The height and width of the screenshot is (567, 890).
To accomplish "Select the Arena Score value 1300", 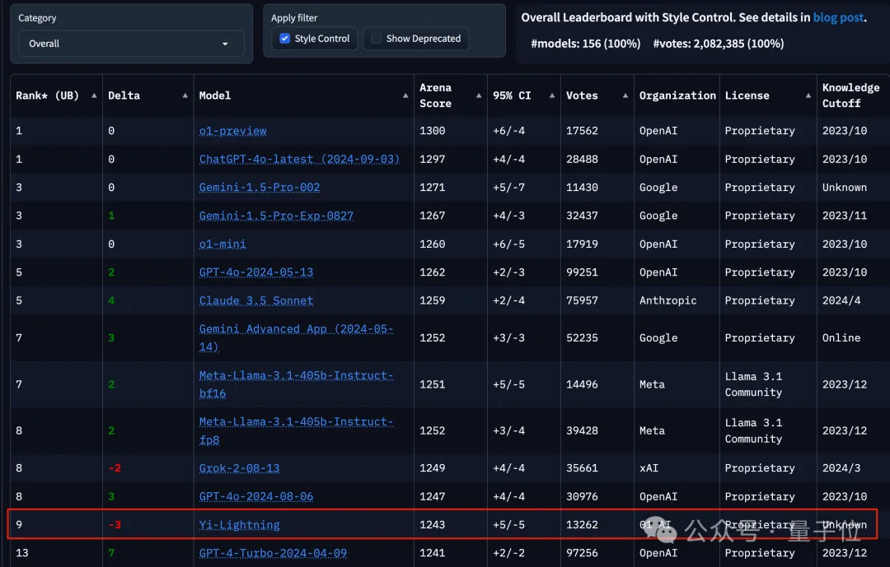I will point(432,131).
